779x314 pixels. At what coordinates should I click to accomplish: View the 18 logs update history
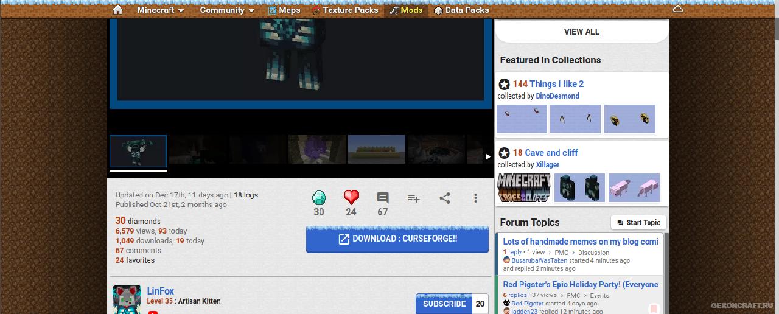(x=246, y=195)
